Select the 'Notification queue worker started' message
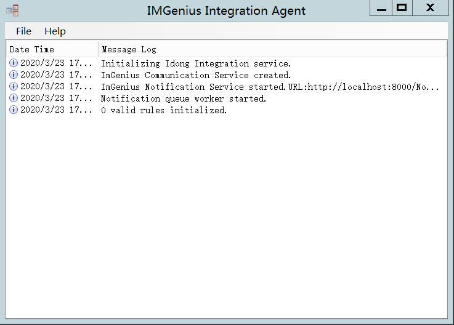The image size is (454, 325). pos(183,98)
